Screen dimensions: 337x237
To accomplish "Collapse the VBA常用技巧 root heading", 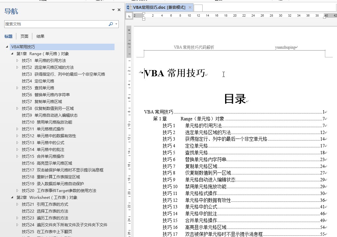I will click(x=7, y=47).
